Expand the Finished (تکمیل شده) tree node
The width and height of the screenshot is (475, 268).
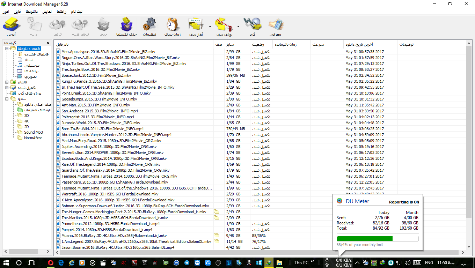click(7, 88)
